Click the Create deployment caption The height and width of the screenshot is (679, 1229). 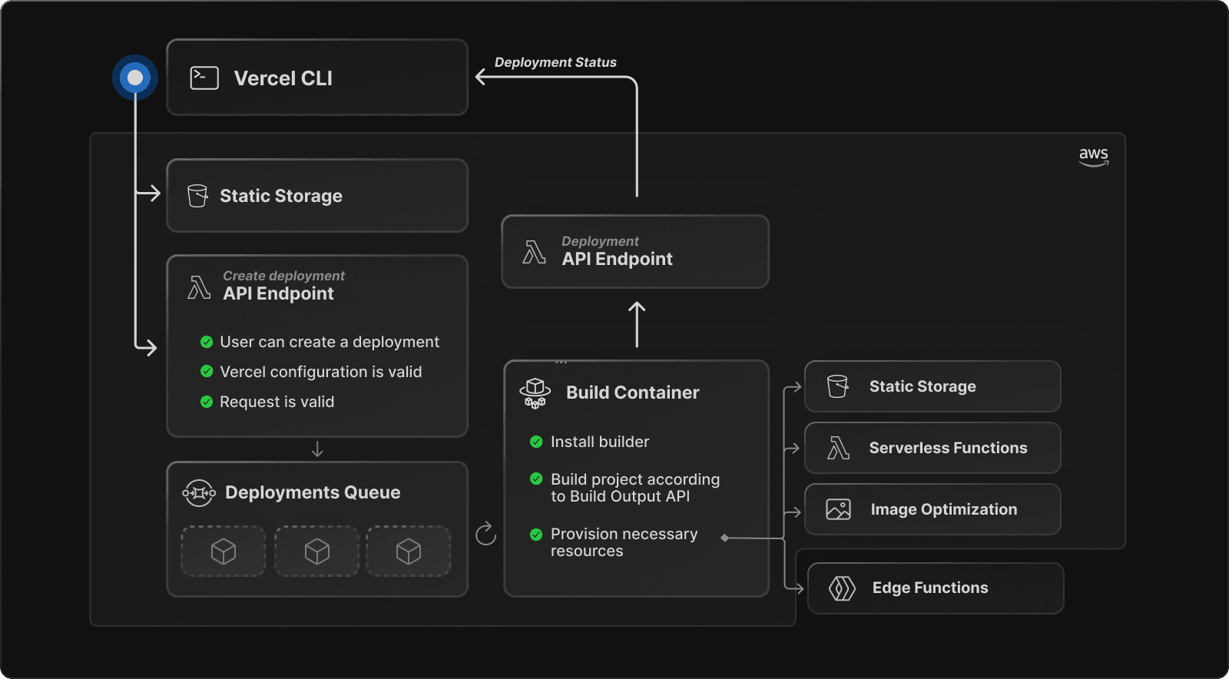284,276
